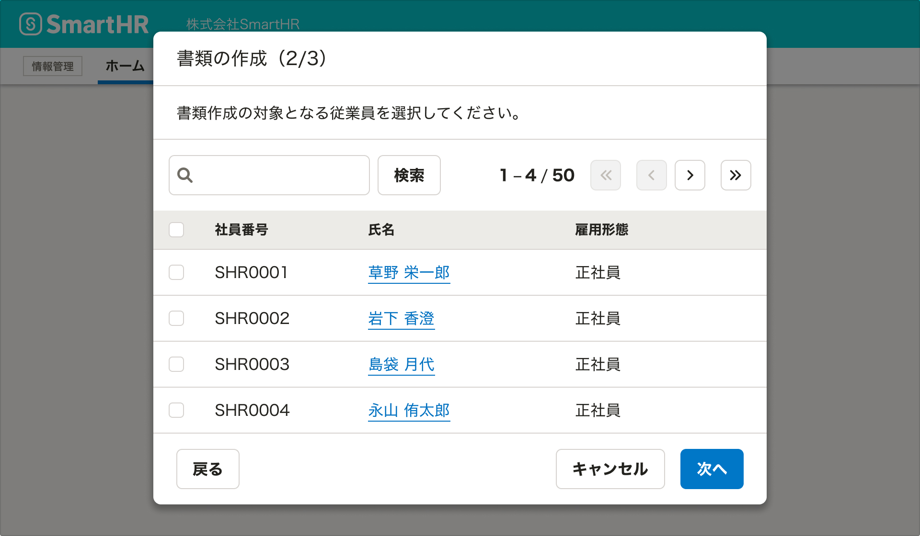Open employee link 草野 栄一郎

click(x=409, y=272)
